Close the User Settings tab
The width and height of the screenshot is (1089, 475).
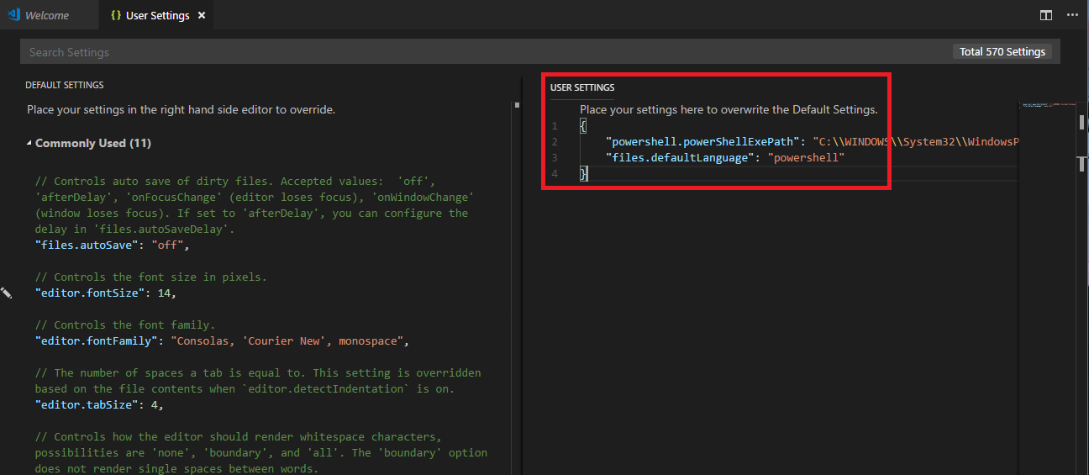pyautogui.click(x=202, y=15)
